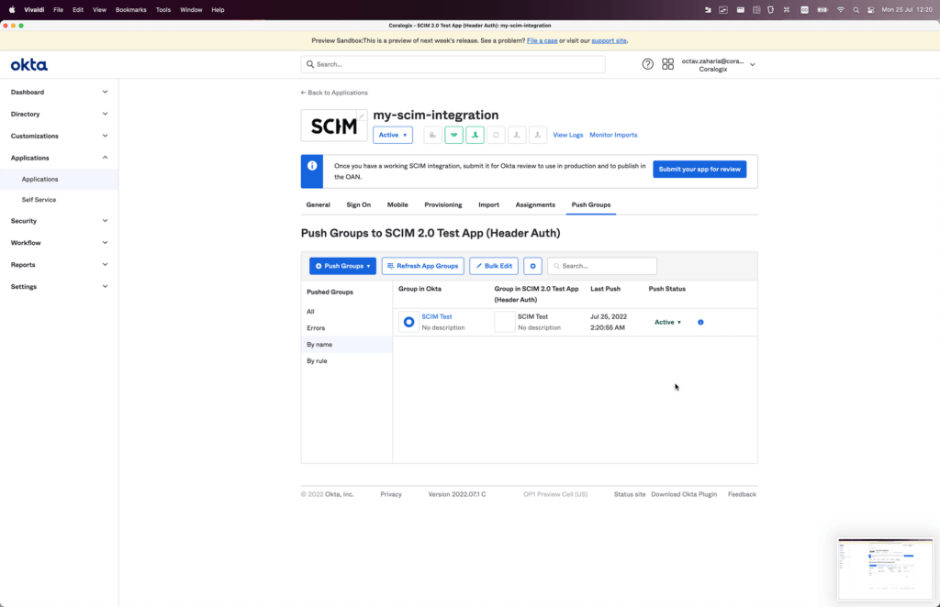Click the grey person icon button left of View Logs

tap(538, 135)
